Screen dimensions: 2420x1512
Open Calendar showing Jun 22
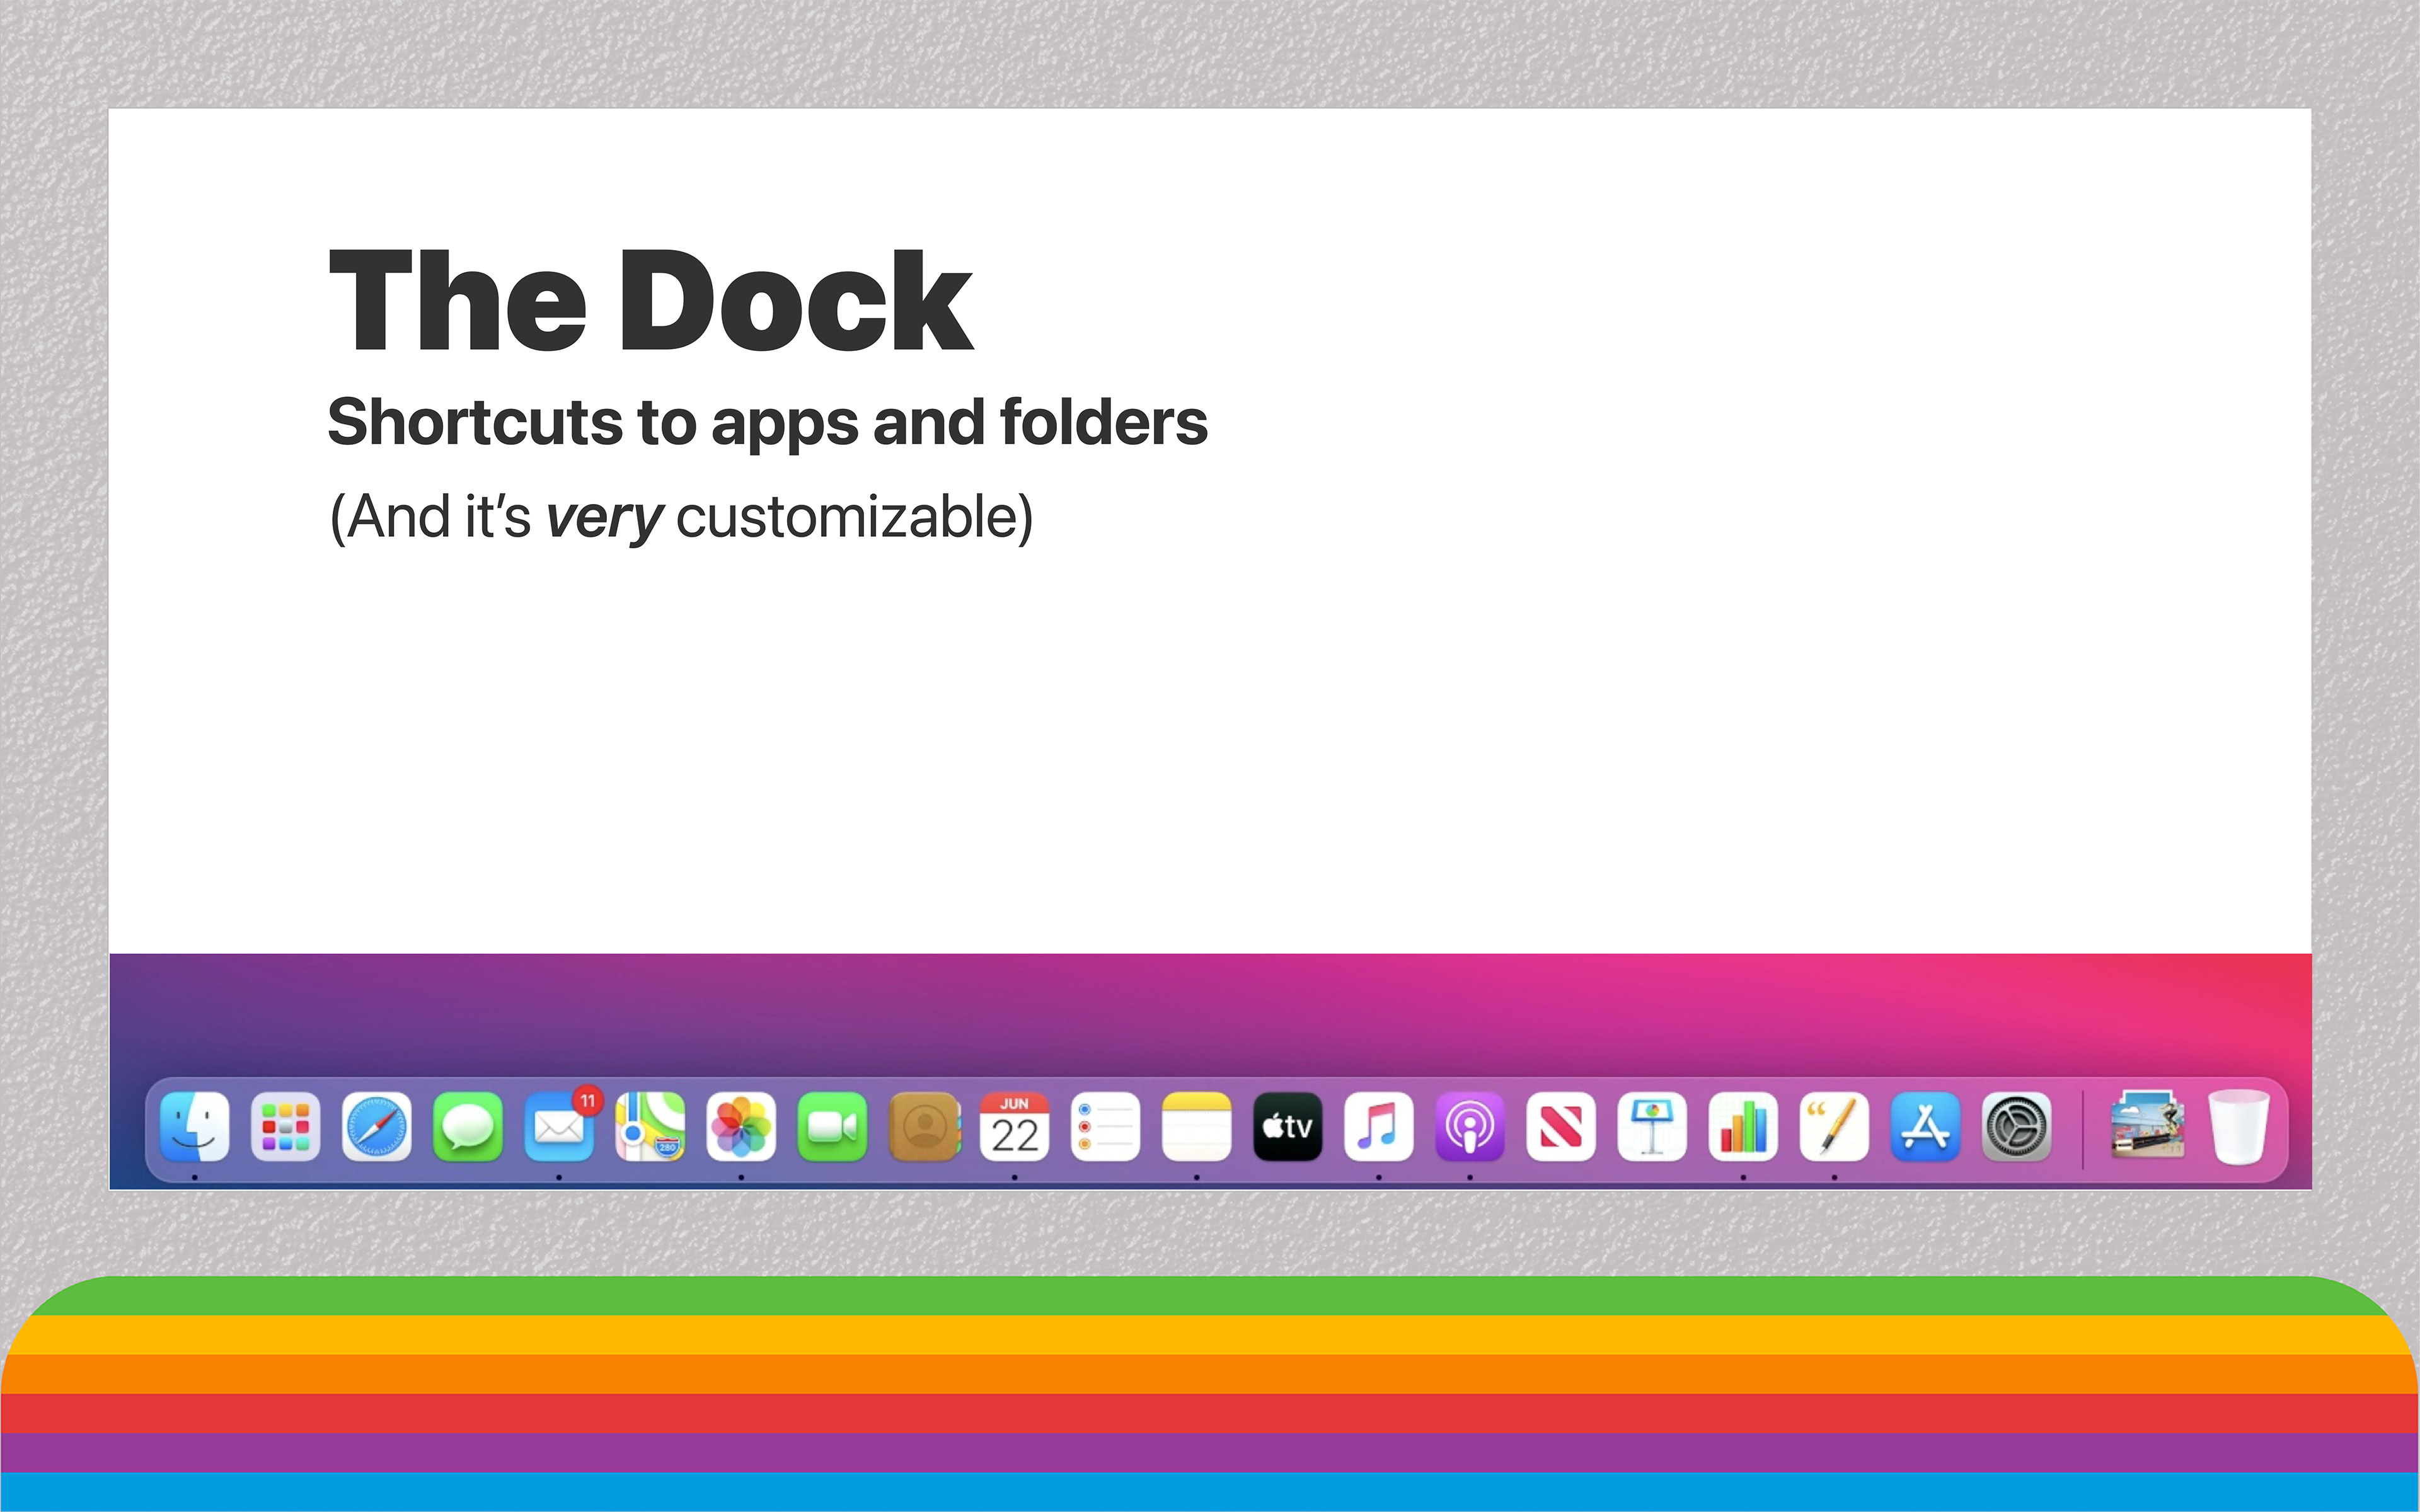[x=1014, y=1127]
